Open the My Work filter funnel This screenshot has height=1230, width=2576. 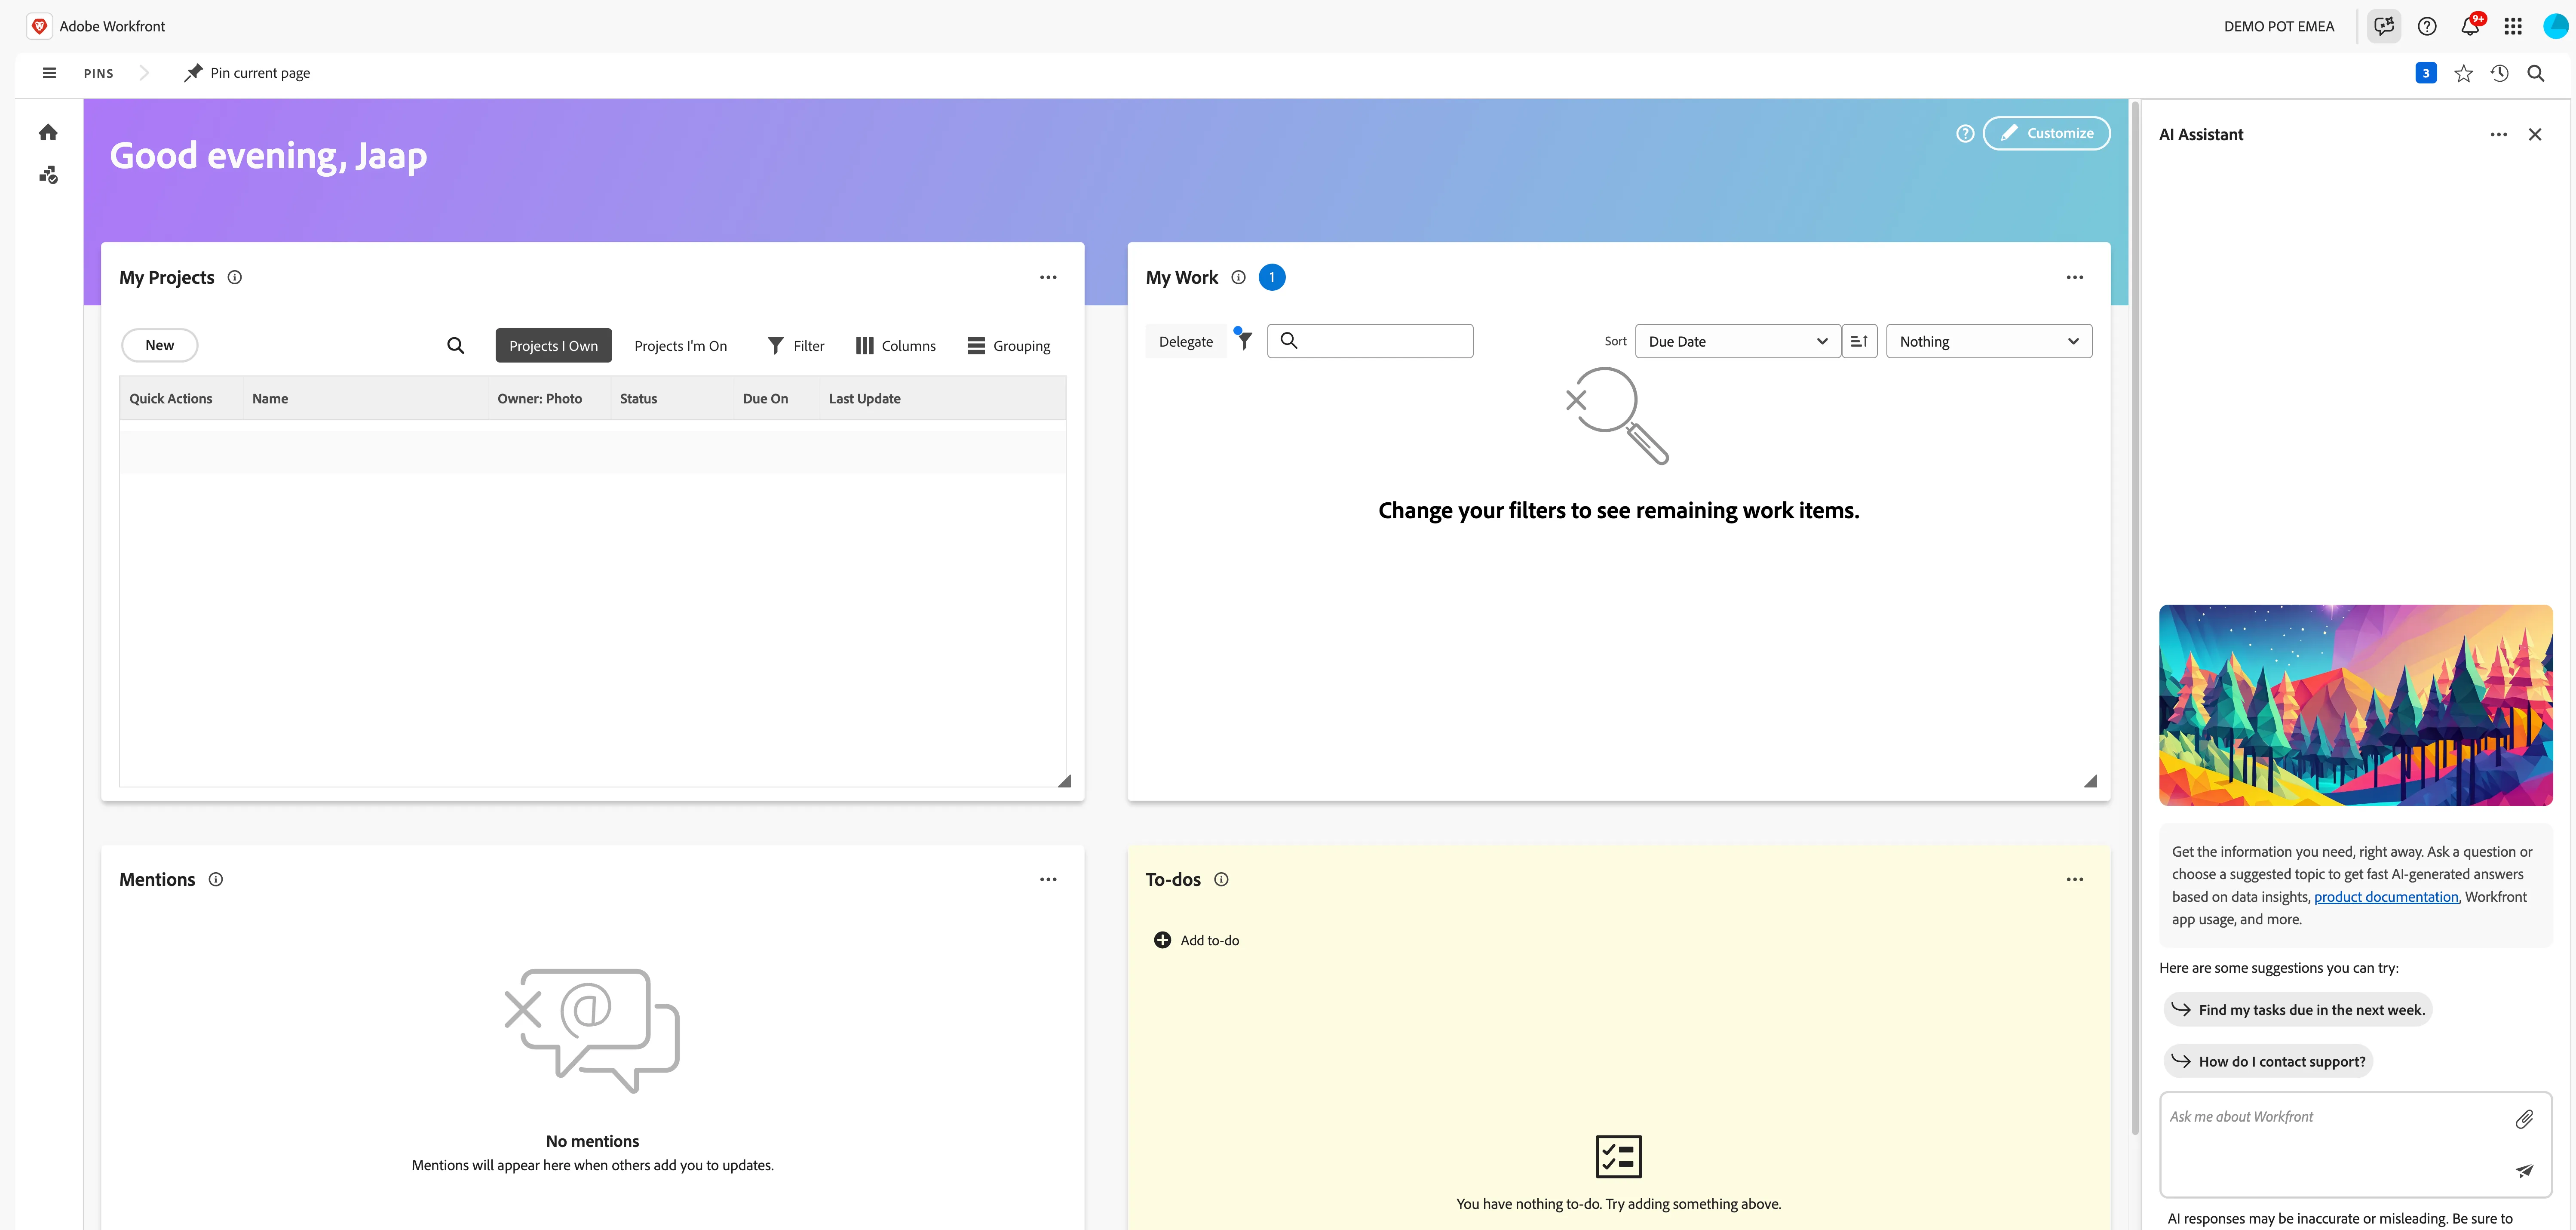click(1244, 340)
